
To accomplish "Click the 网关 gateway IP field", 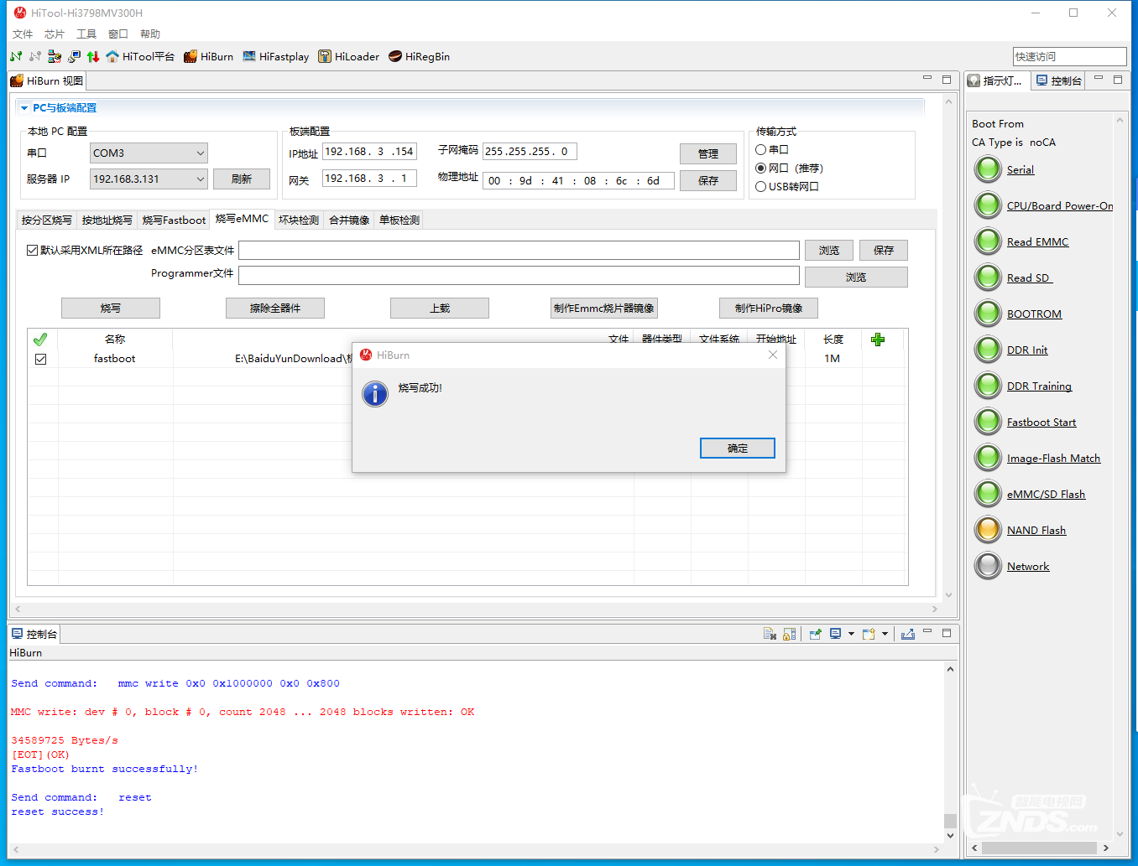I will point(369,179).
